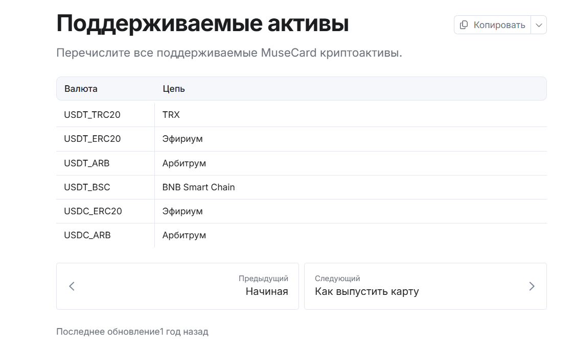The height and width of the screenshot is (351, 575).
Task: Select the USDT_TRC20 currency cell
Action: pyautogui.click(x=93, y=115)
